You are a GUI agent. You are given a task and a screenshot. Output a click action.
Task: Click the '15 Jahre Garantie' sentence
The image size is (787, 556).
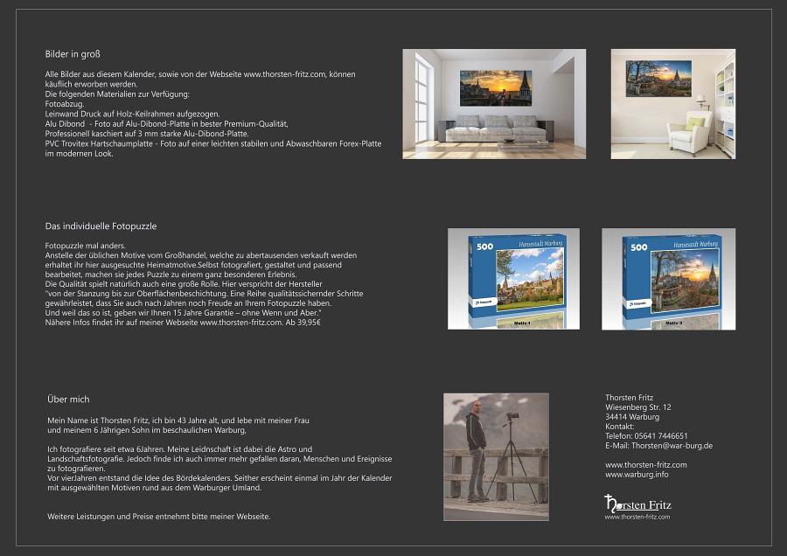coord(184,313)
